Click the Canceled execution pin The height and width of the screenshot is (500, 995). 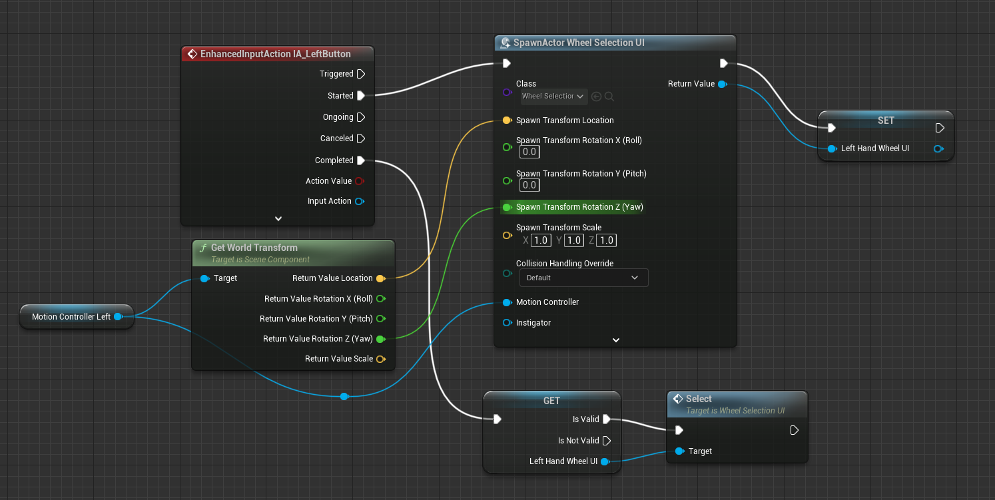pos(360,138)
